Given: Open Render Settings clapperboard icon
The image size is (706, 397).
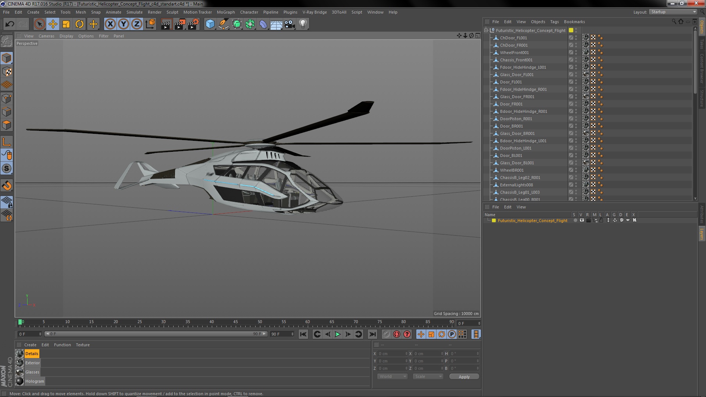Looking at the screenshot, I should tap(193, 24).
